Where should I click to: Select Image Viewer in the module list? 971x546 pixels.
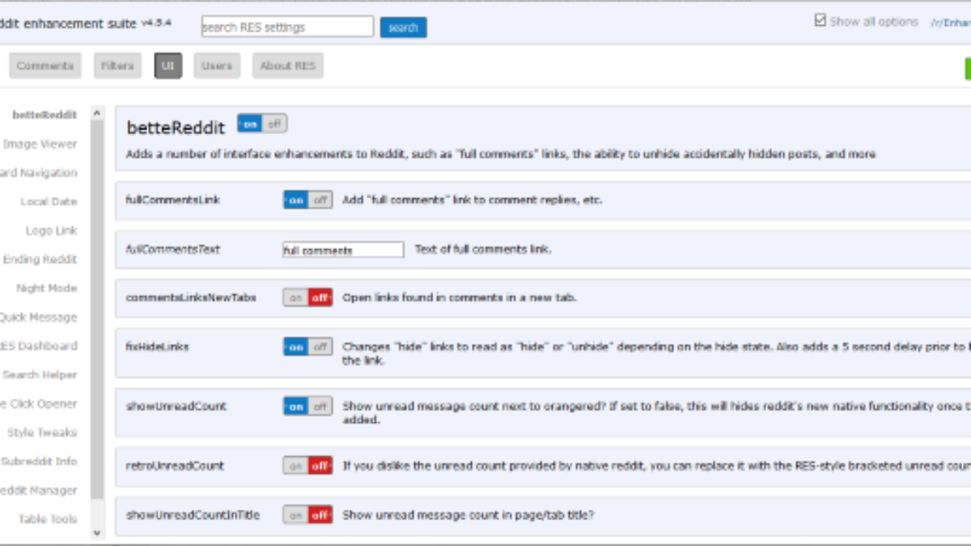[x=40, y=144]
